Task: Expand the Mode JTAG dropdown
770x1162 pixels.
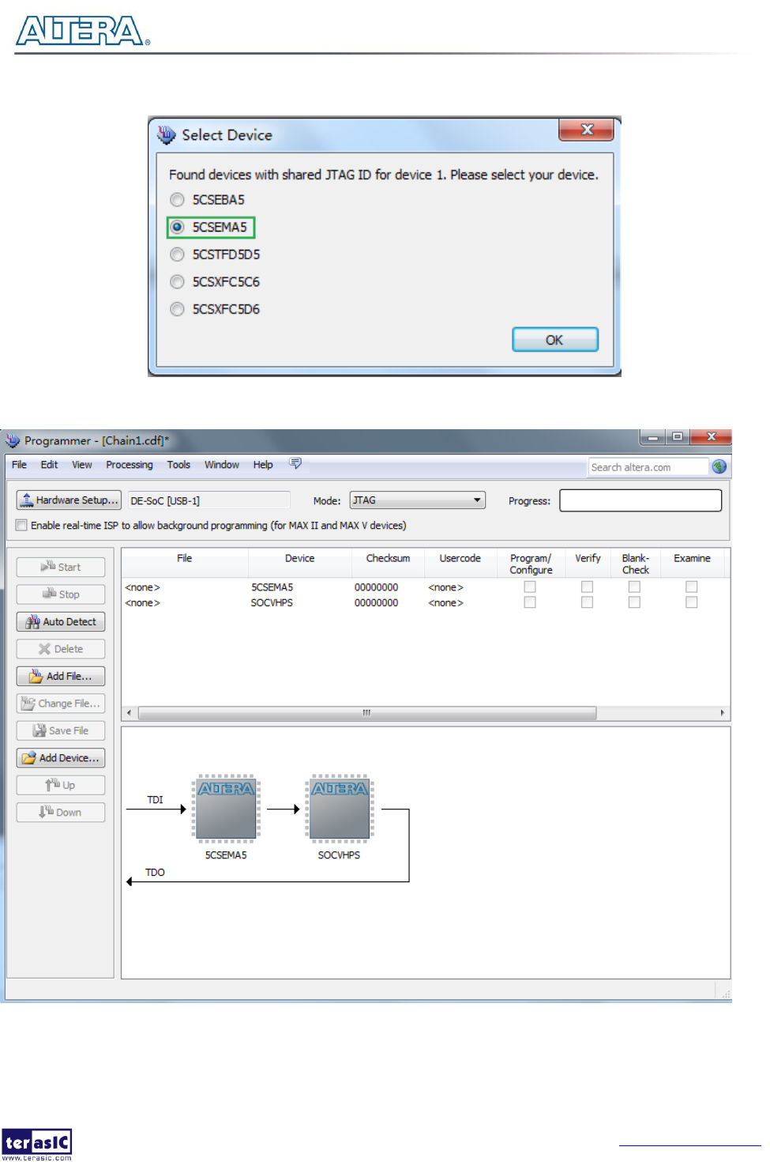Action: [x=418, y=500]
